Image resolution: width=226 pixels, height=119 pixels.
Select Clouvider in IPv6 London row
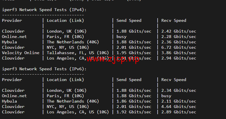[13, 90]
